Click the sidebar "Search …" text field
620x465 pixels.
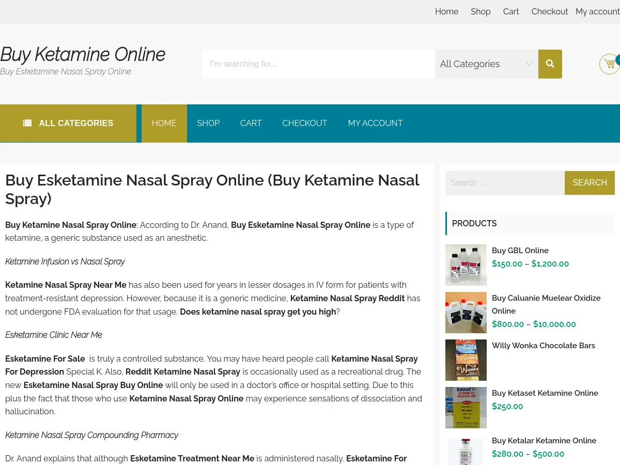tap(504, 183)
